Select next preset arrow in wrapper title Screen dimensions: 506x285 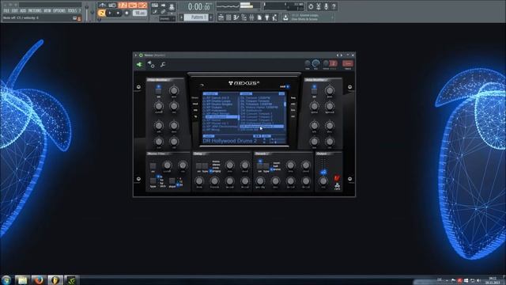coord(342,55)
